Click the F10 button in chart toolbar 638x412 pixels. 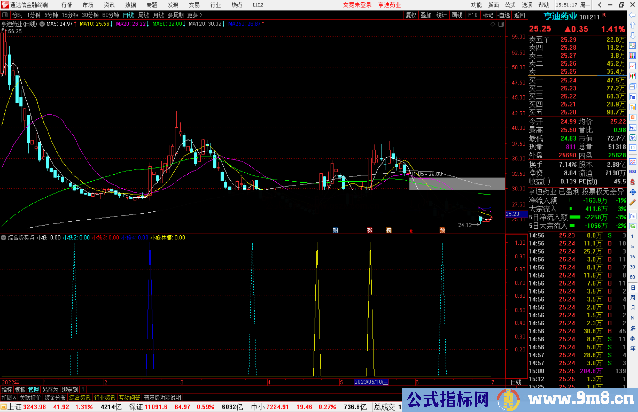pos(473,15)
